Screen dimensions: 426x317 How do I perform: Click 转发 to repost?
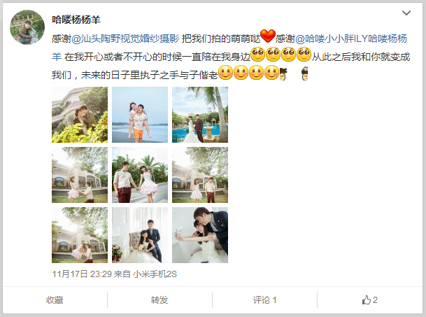tap(159, 300)
